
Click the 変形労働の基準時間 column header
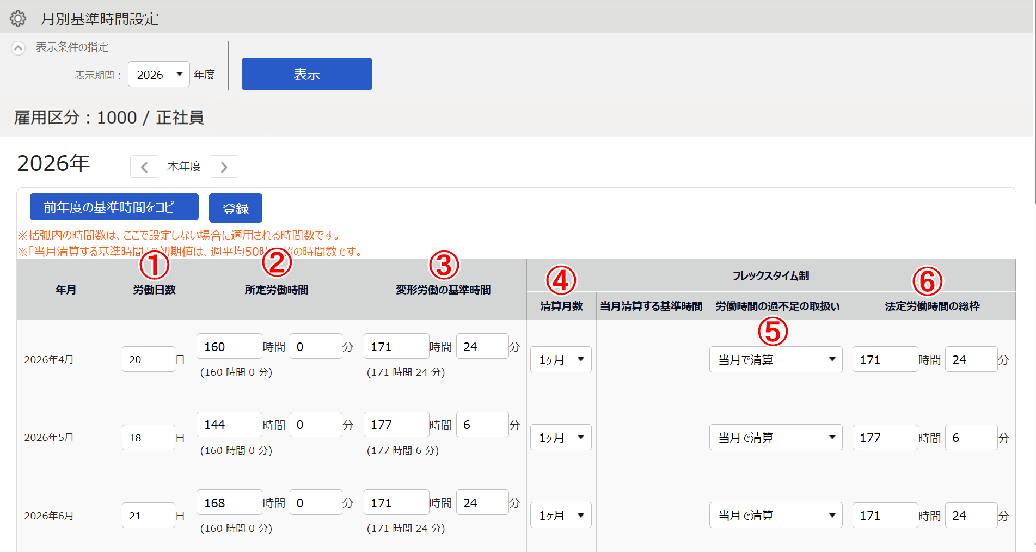point(443,290)
